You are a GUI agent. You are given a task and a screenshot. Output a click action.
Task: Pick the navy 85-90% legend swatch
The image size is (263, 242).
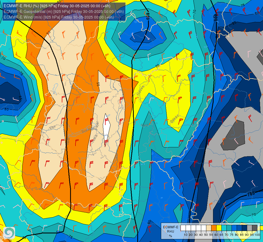[244, 228]
